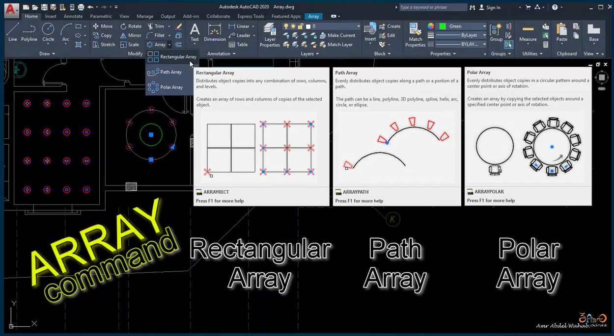Screen dimensions: 614x336
Task: Click the Erase tool icon
Action: [x=179, y=26]
